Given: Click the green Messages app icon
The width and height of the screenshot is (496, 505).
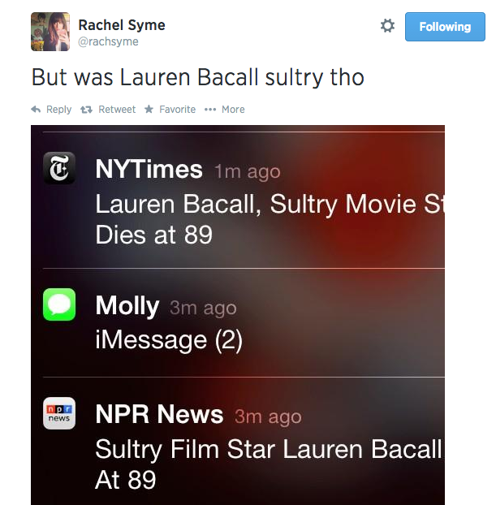Looking at the screenshot, I should [x=59, y=304].
